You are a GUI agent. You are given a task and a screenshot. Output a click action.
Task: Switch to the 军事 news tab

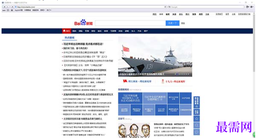[87, 31]
